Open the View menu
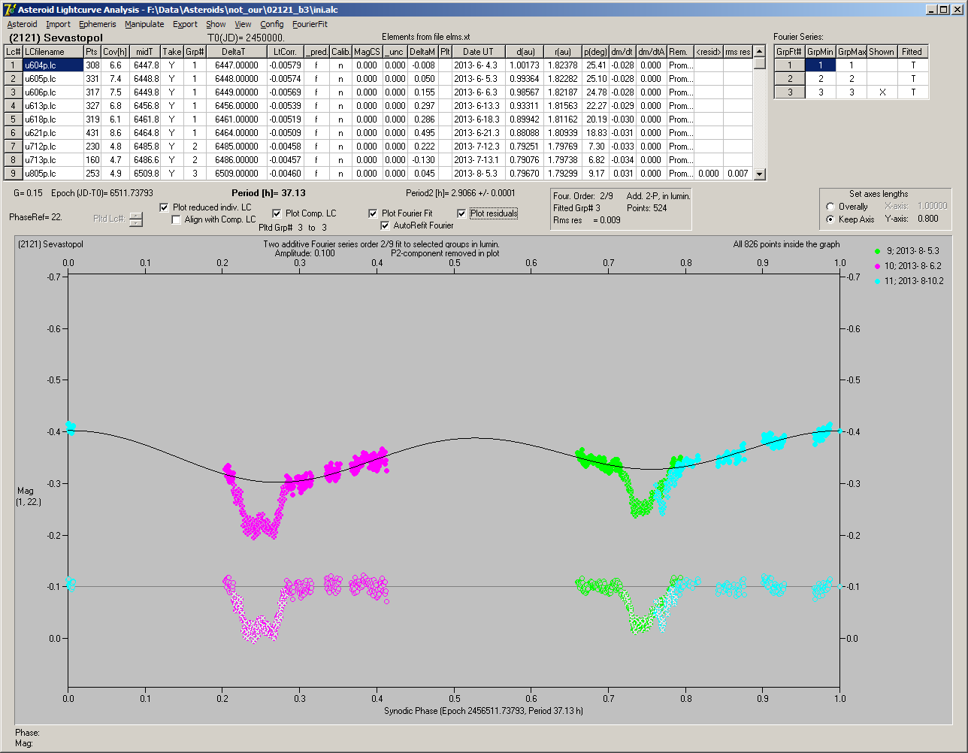The height and width of the screenshot is (753, 968). (243, 24)
